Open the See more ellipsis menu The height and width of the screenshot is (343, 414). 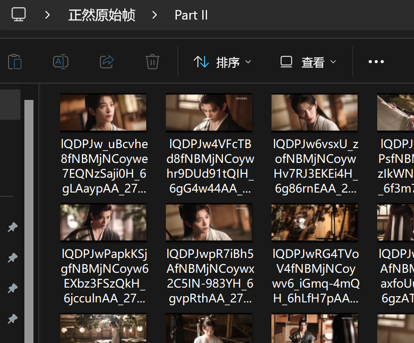point(376,62)
